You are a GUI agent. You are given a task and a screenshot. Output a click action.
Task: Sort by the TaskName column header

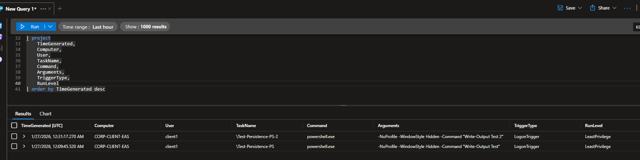(x=246, y=126)
